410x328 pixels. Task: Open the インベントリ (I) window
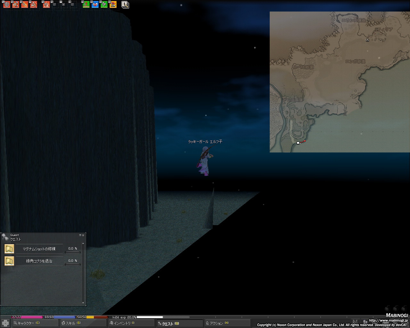131,323
